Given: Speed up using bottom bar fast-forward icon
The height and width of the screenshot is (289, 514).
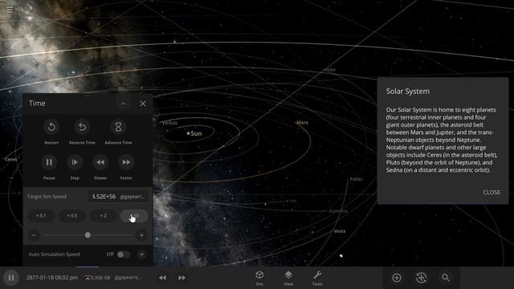Looking at the screenshot, I should pyautogui.click(x=182, y=278).
